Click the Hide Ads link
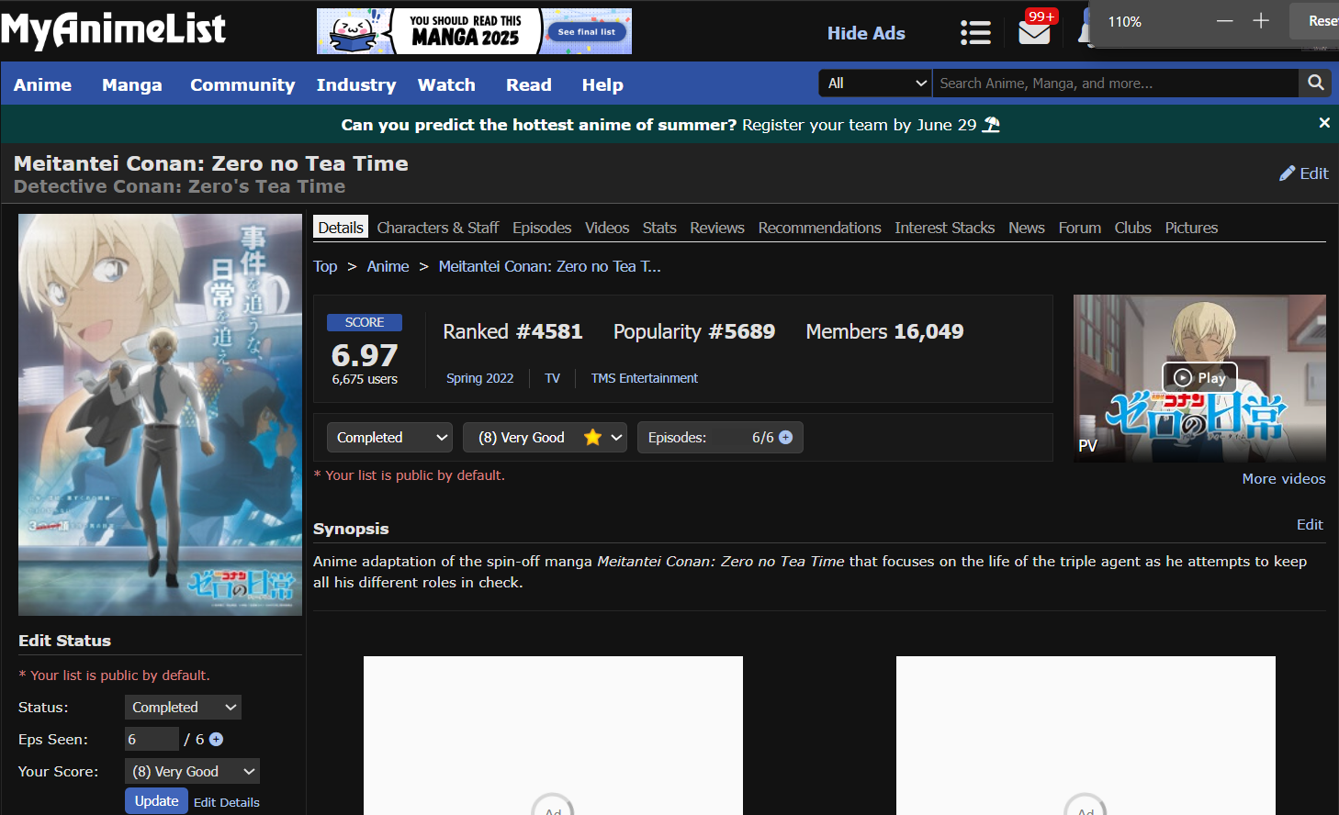Viewport: 1339px width, 815px height. pos(866,33)
